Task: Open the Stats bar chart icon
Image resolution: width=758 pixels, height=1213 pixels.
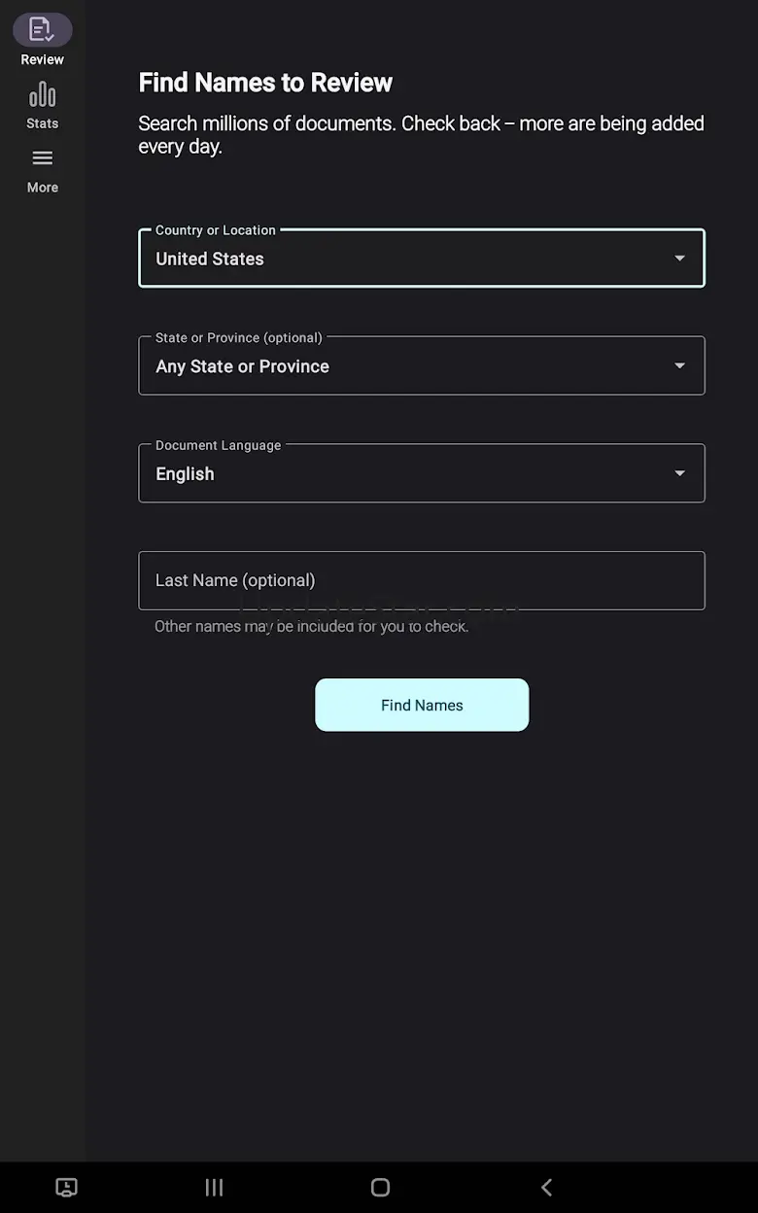Action: coord(42,94)
